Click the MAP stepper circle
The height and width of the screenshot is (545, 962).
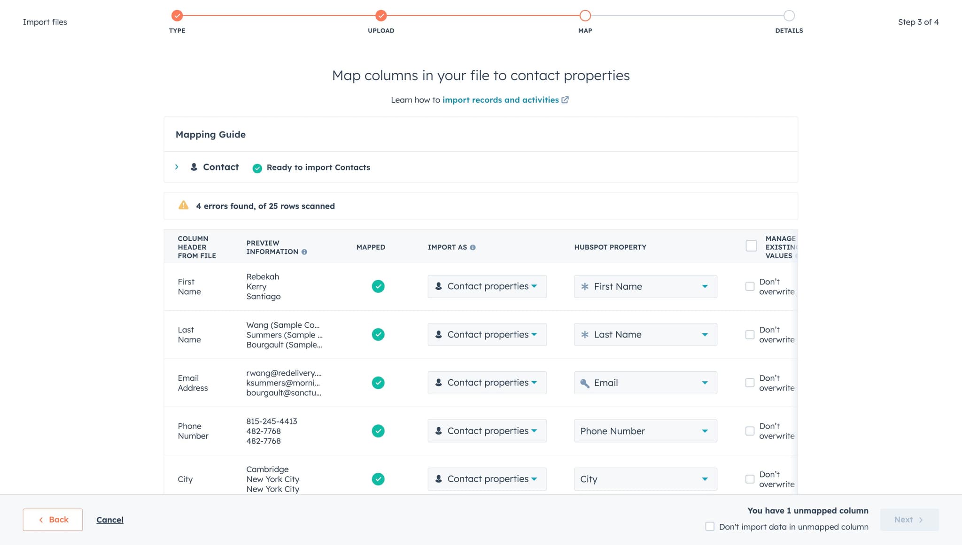point(585,15)
